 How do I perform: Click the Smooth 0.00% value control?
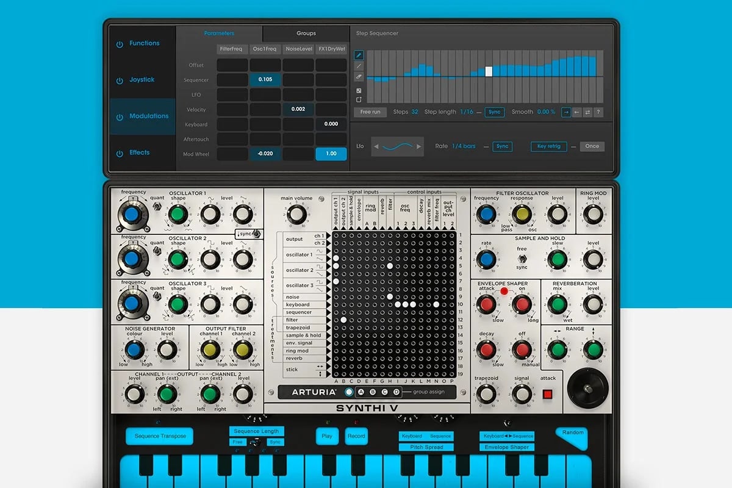pyautogui.click(x=545, y=112)
